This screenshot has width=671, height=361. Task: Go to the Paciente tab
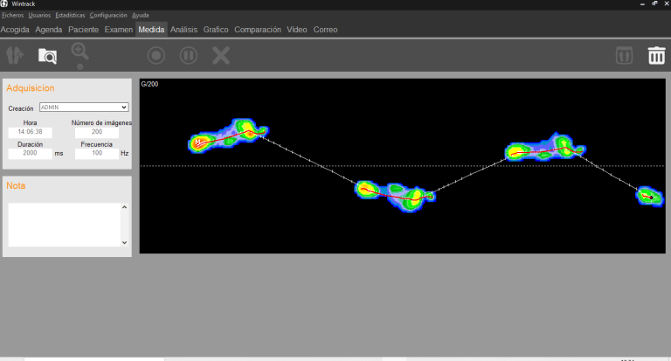(84, 30)
